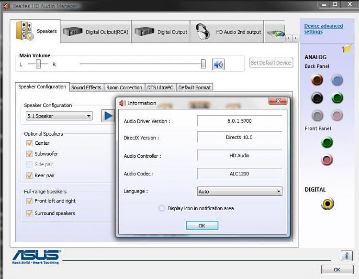Image resolution: width=359 pixels, height=279 pixels.
Task: Click the partially visible green sound card tab
Action: [275, 32]
